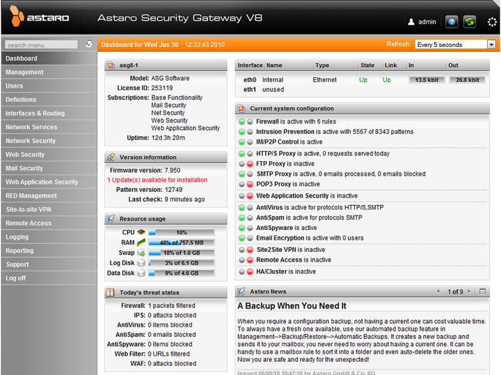This screenshot has height=375, width=501.
Task: Open the Reporting menu link
Action: [49, 251]
